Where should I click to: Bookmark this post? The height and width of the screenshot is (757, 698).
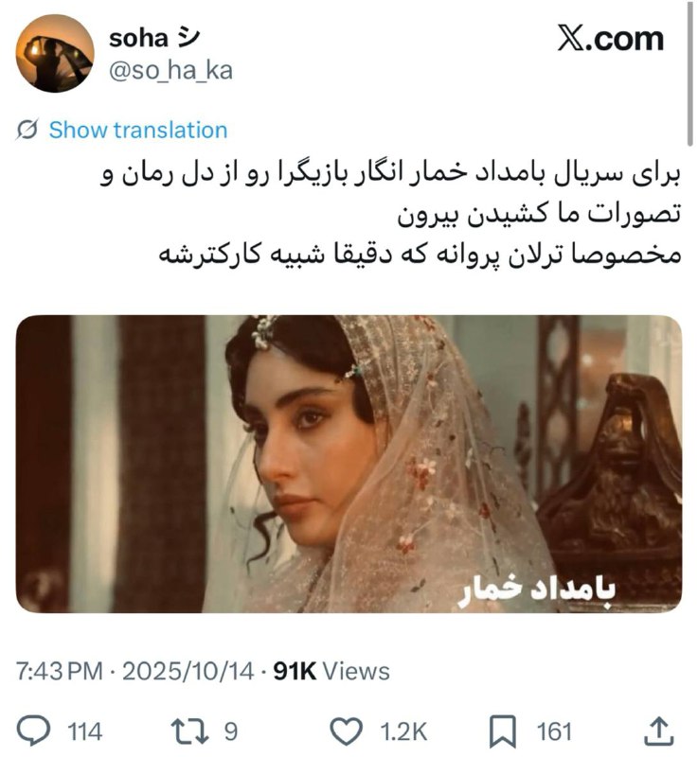click(x=503, y=731)
